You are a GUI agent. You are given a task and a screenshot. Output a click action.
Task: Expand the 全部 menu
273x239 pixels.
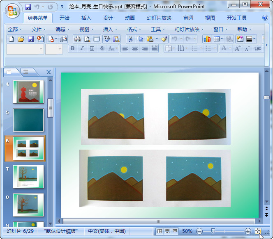(15, 30)
